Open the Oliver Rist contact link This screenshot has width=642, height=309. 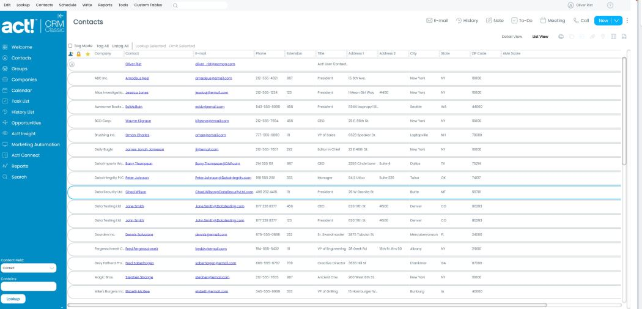coord(133,64)
